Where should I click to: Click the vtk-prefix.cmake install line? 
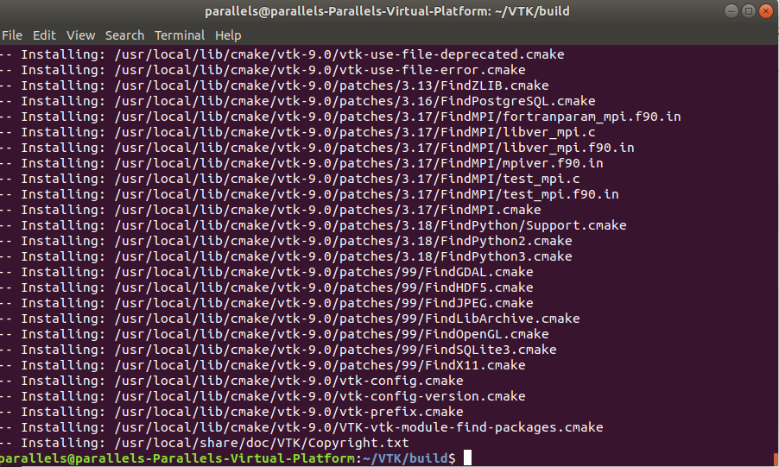point(231,412)
